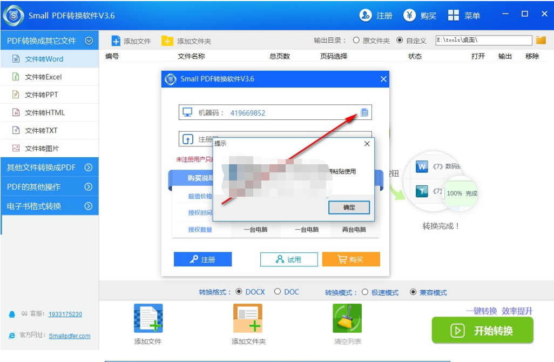Click the Excel file icon beside 文件转Excel
Image resolution: width=554 pixels, height=362 pixels.
[16, 77]
